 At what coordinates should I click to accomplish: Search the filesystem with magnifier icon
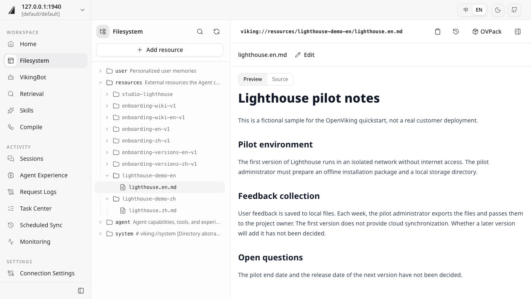click(200, 32)
